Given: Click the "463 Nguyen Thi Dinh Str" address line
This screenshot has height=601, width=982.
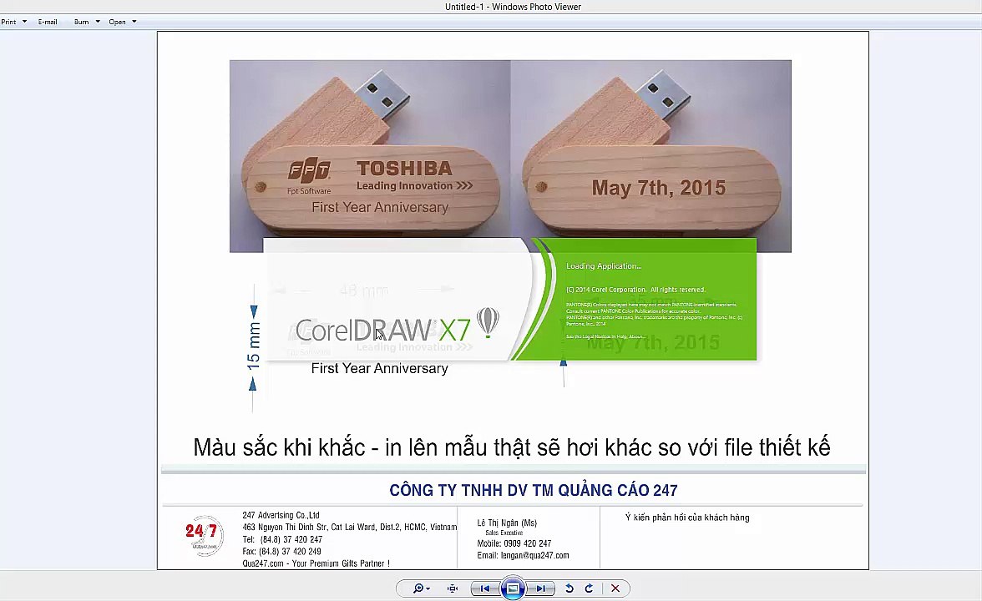Looking at the screenshot, I should coord(349,528).
